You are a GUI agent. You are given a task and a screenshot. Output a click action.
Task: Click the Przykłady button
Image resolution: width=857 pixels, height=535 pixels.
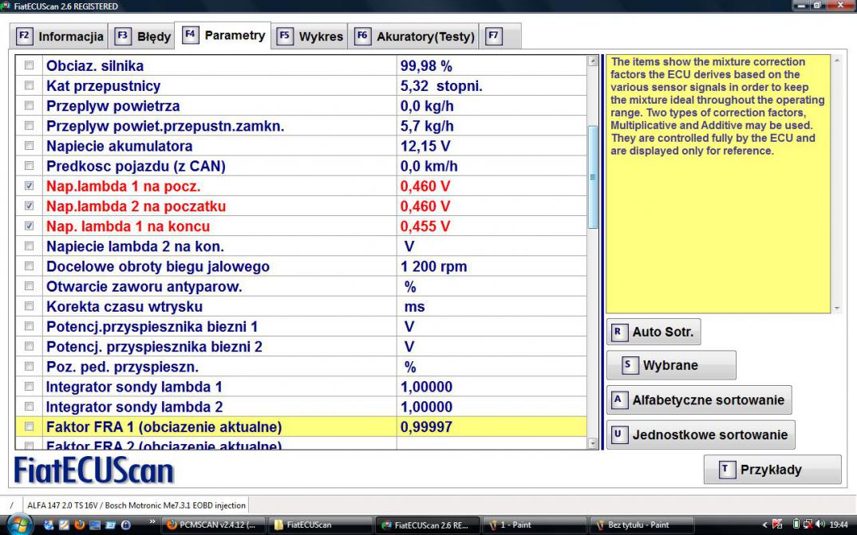pos(772,470)
